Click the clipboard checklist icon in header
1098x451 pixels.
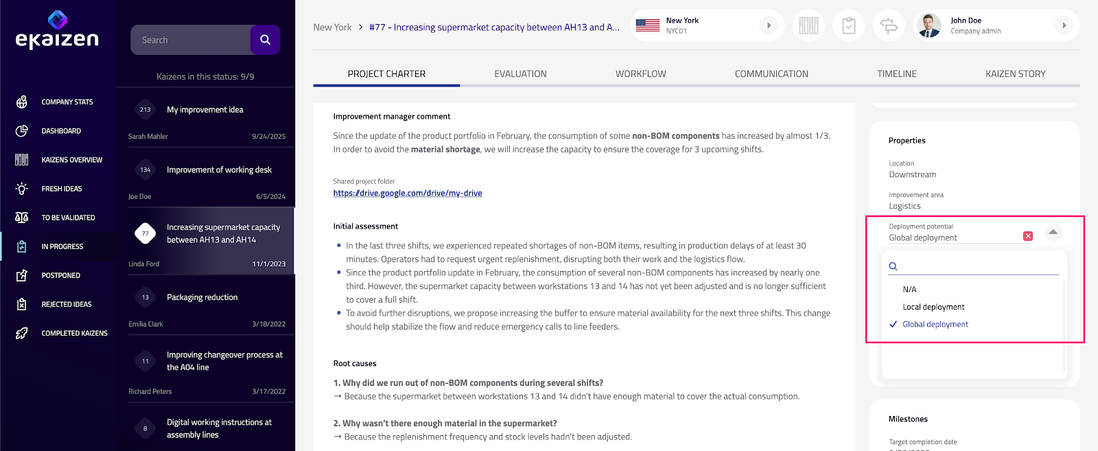click(849, 26)
